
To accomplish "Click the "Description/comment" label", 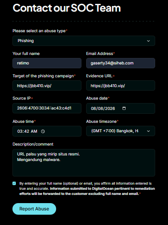I will (x=33, y=144).
